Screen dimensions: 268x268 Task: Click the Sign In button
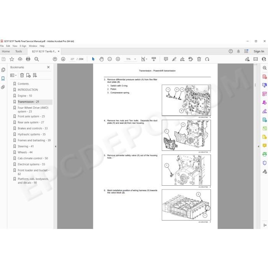[x=259, y=51]
